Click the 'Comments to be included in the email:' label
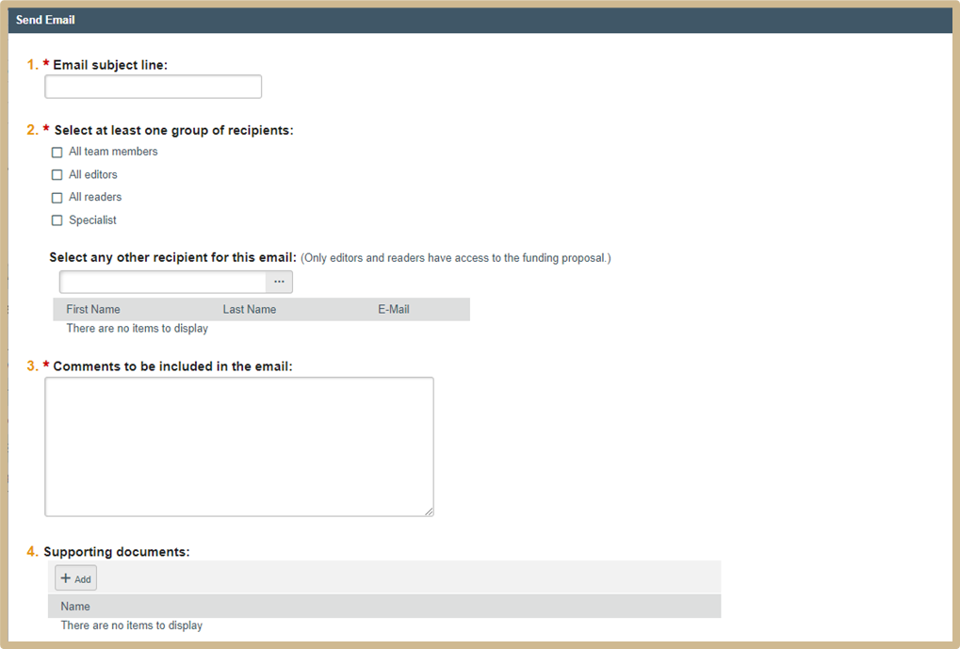 pos(172,366)
